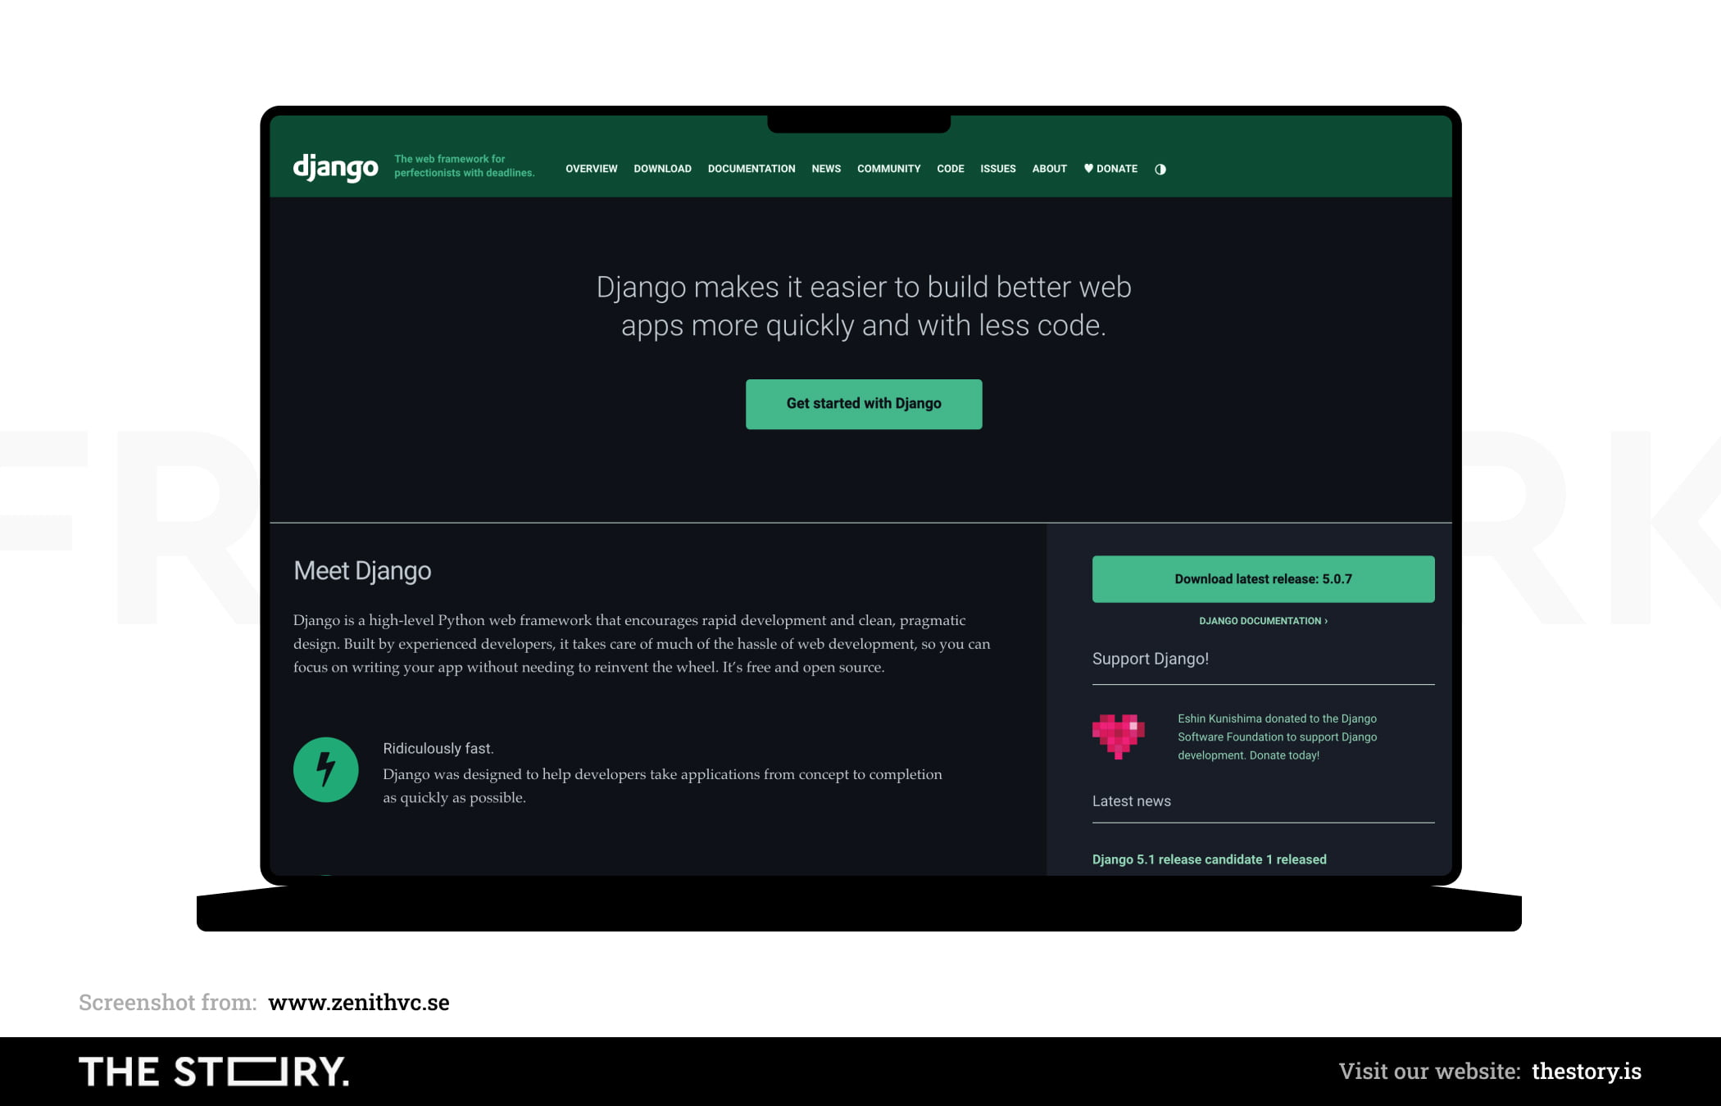Click DJANGO DOCUMENTATION link
The width and height of the screenshot is (1721, 1106).
[x=1260, y=619]
